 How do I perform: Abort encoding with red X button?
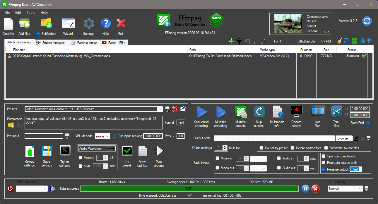315,188
